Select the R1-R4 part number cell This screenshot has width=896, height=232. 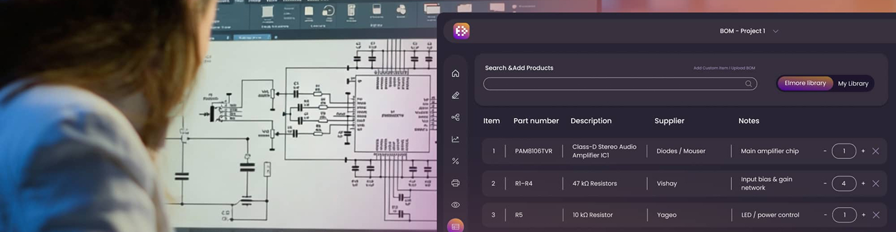[523, 183]
